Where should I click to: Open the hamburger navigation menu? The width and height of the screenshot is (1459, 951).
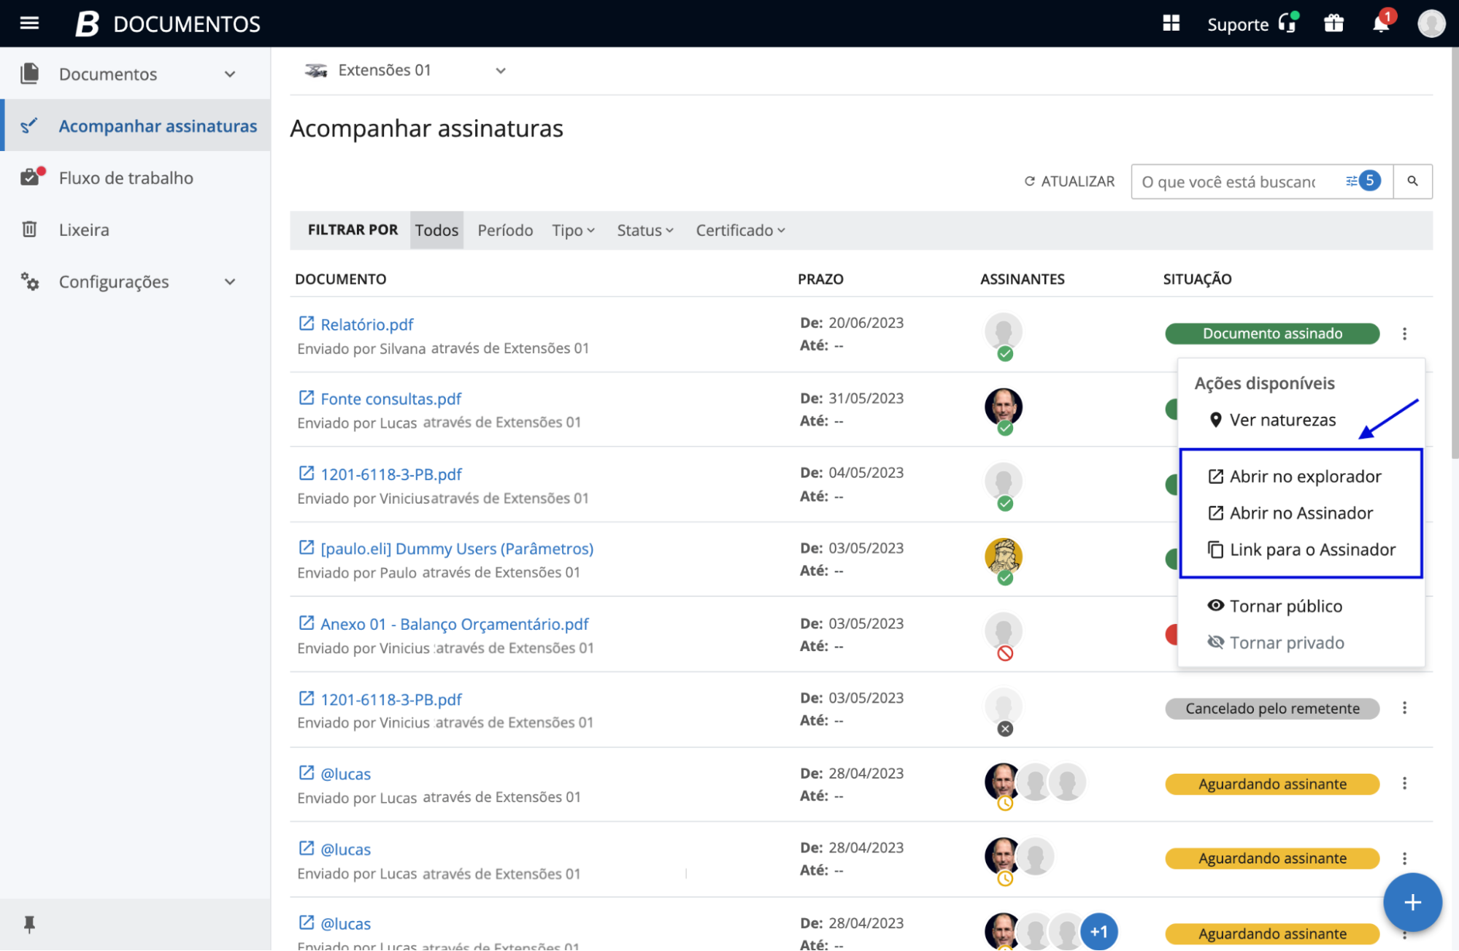point(29,23)
